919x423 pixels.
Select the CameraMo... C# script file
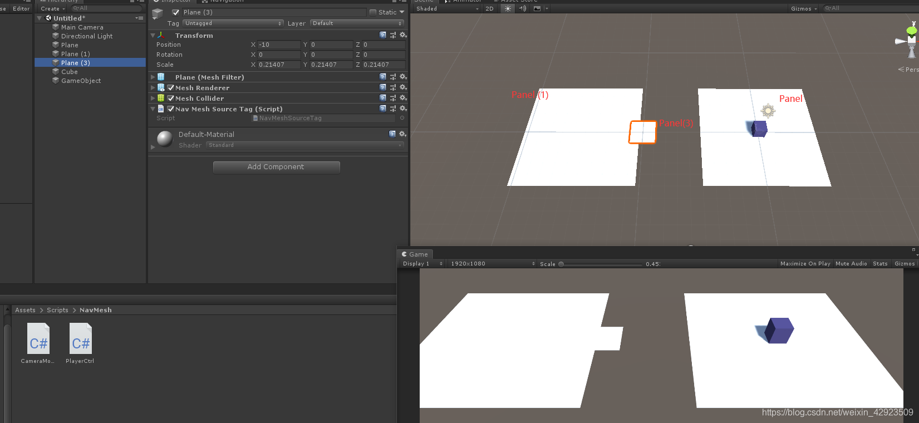click(38, 343)
